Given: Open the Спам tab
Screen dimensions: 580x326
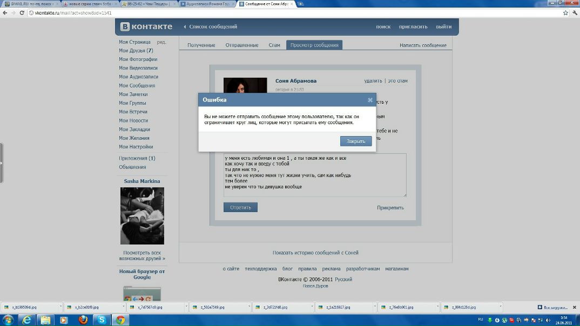Looking at the screenshot, I should [274, 45].
